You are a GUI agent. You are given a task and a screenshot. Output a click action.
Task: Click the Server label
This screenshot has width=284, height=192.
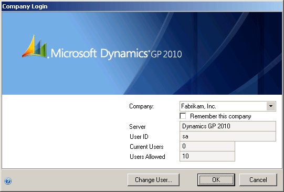pos(138,127)
